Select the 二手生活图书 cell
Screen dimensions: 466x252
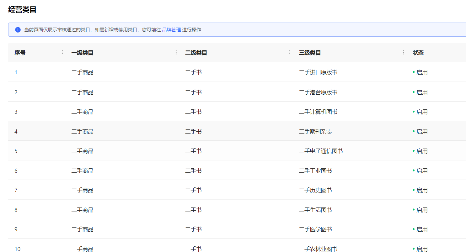[315, 210]
